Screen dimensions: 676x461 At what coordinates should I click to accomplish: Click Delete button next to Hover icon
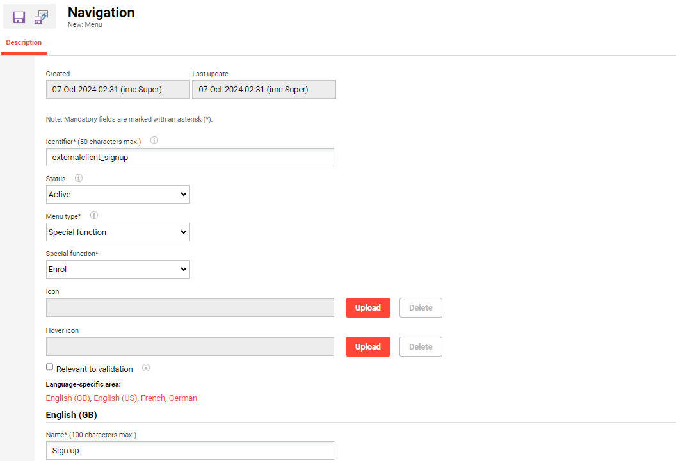(421, 347)
